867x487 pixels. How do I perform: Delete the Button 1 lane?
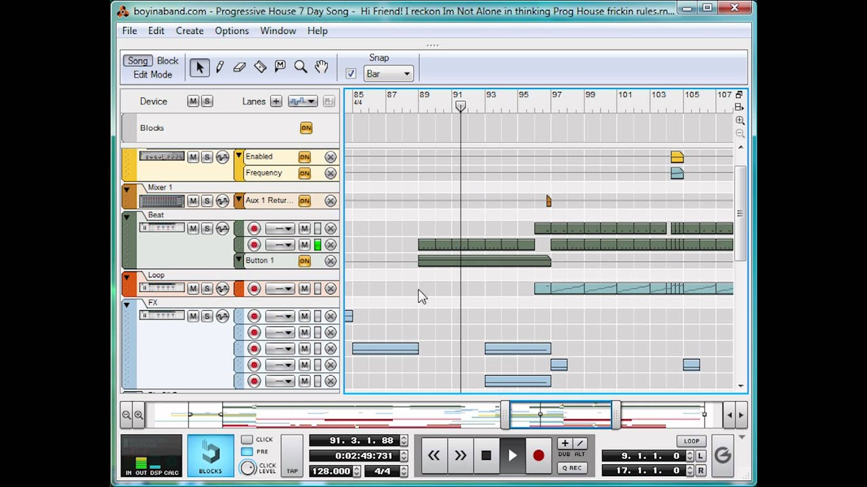click(331, 261)
